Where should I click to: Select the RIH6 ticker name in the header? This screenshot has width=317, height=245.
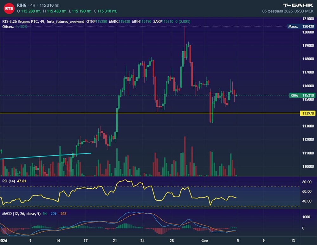pyautogui.click(x=22, y=5)
